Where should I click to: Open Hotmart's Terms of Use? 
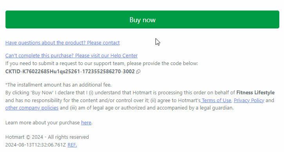click(x=216, y=100)
